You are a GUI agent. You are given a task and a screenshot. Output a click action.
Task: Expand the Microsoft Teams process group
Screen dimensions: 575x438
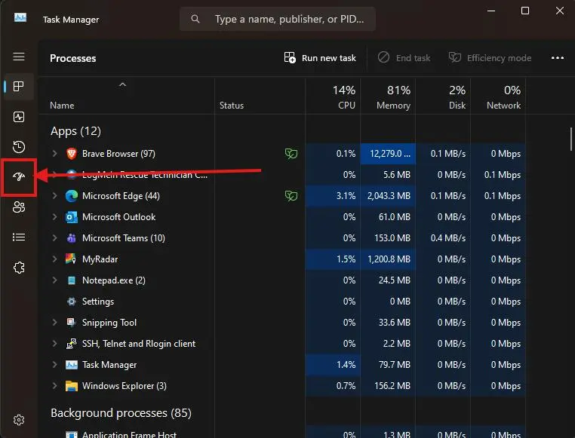click(x=54, y=238)
